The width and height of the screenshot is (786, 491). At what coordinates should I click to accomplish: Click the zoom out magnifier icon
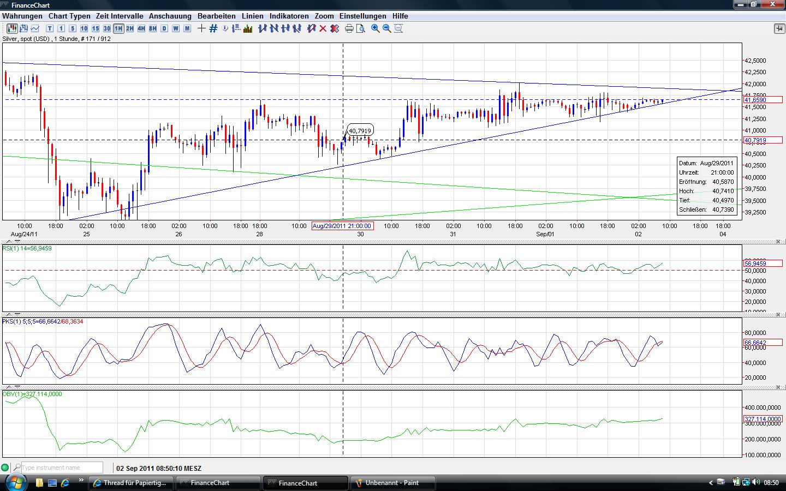point(387,28)
